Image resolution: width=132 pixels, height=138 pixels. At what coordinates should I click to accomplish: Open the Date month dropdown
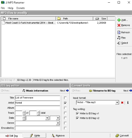pos(47,118)
